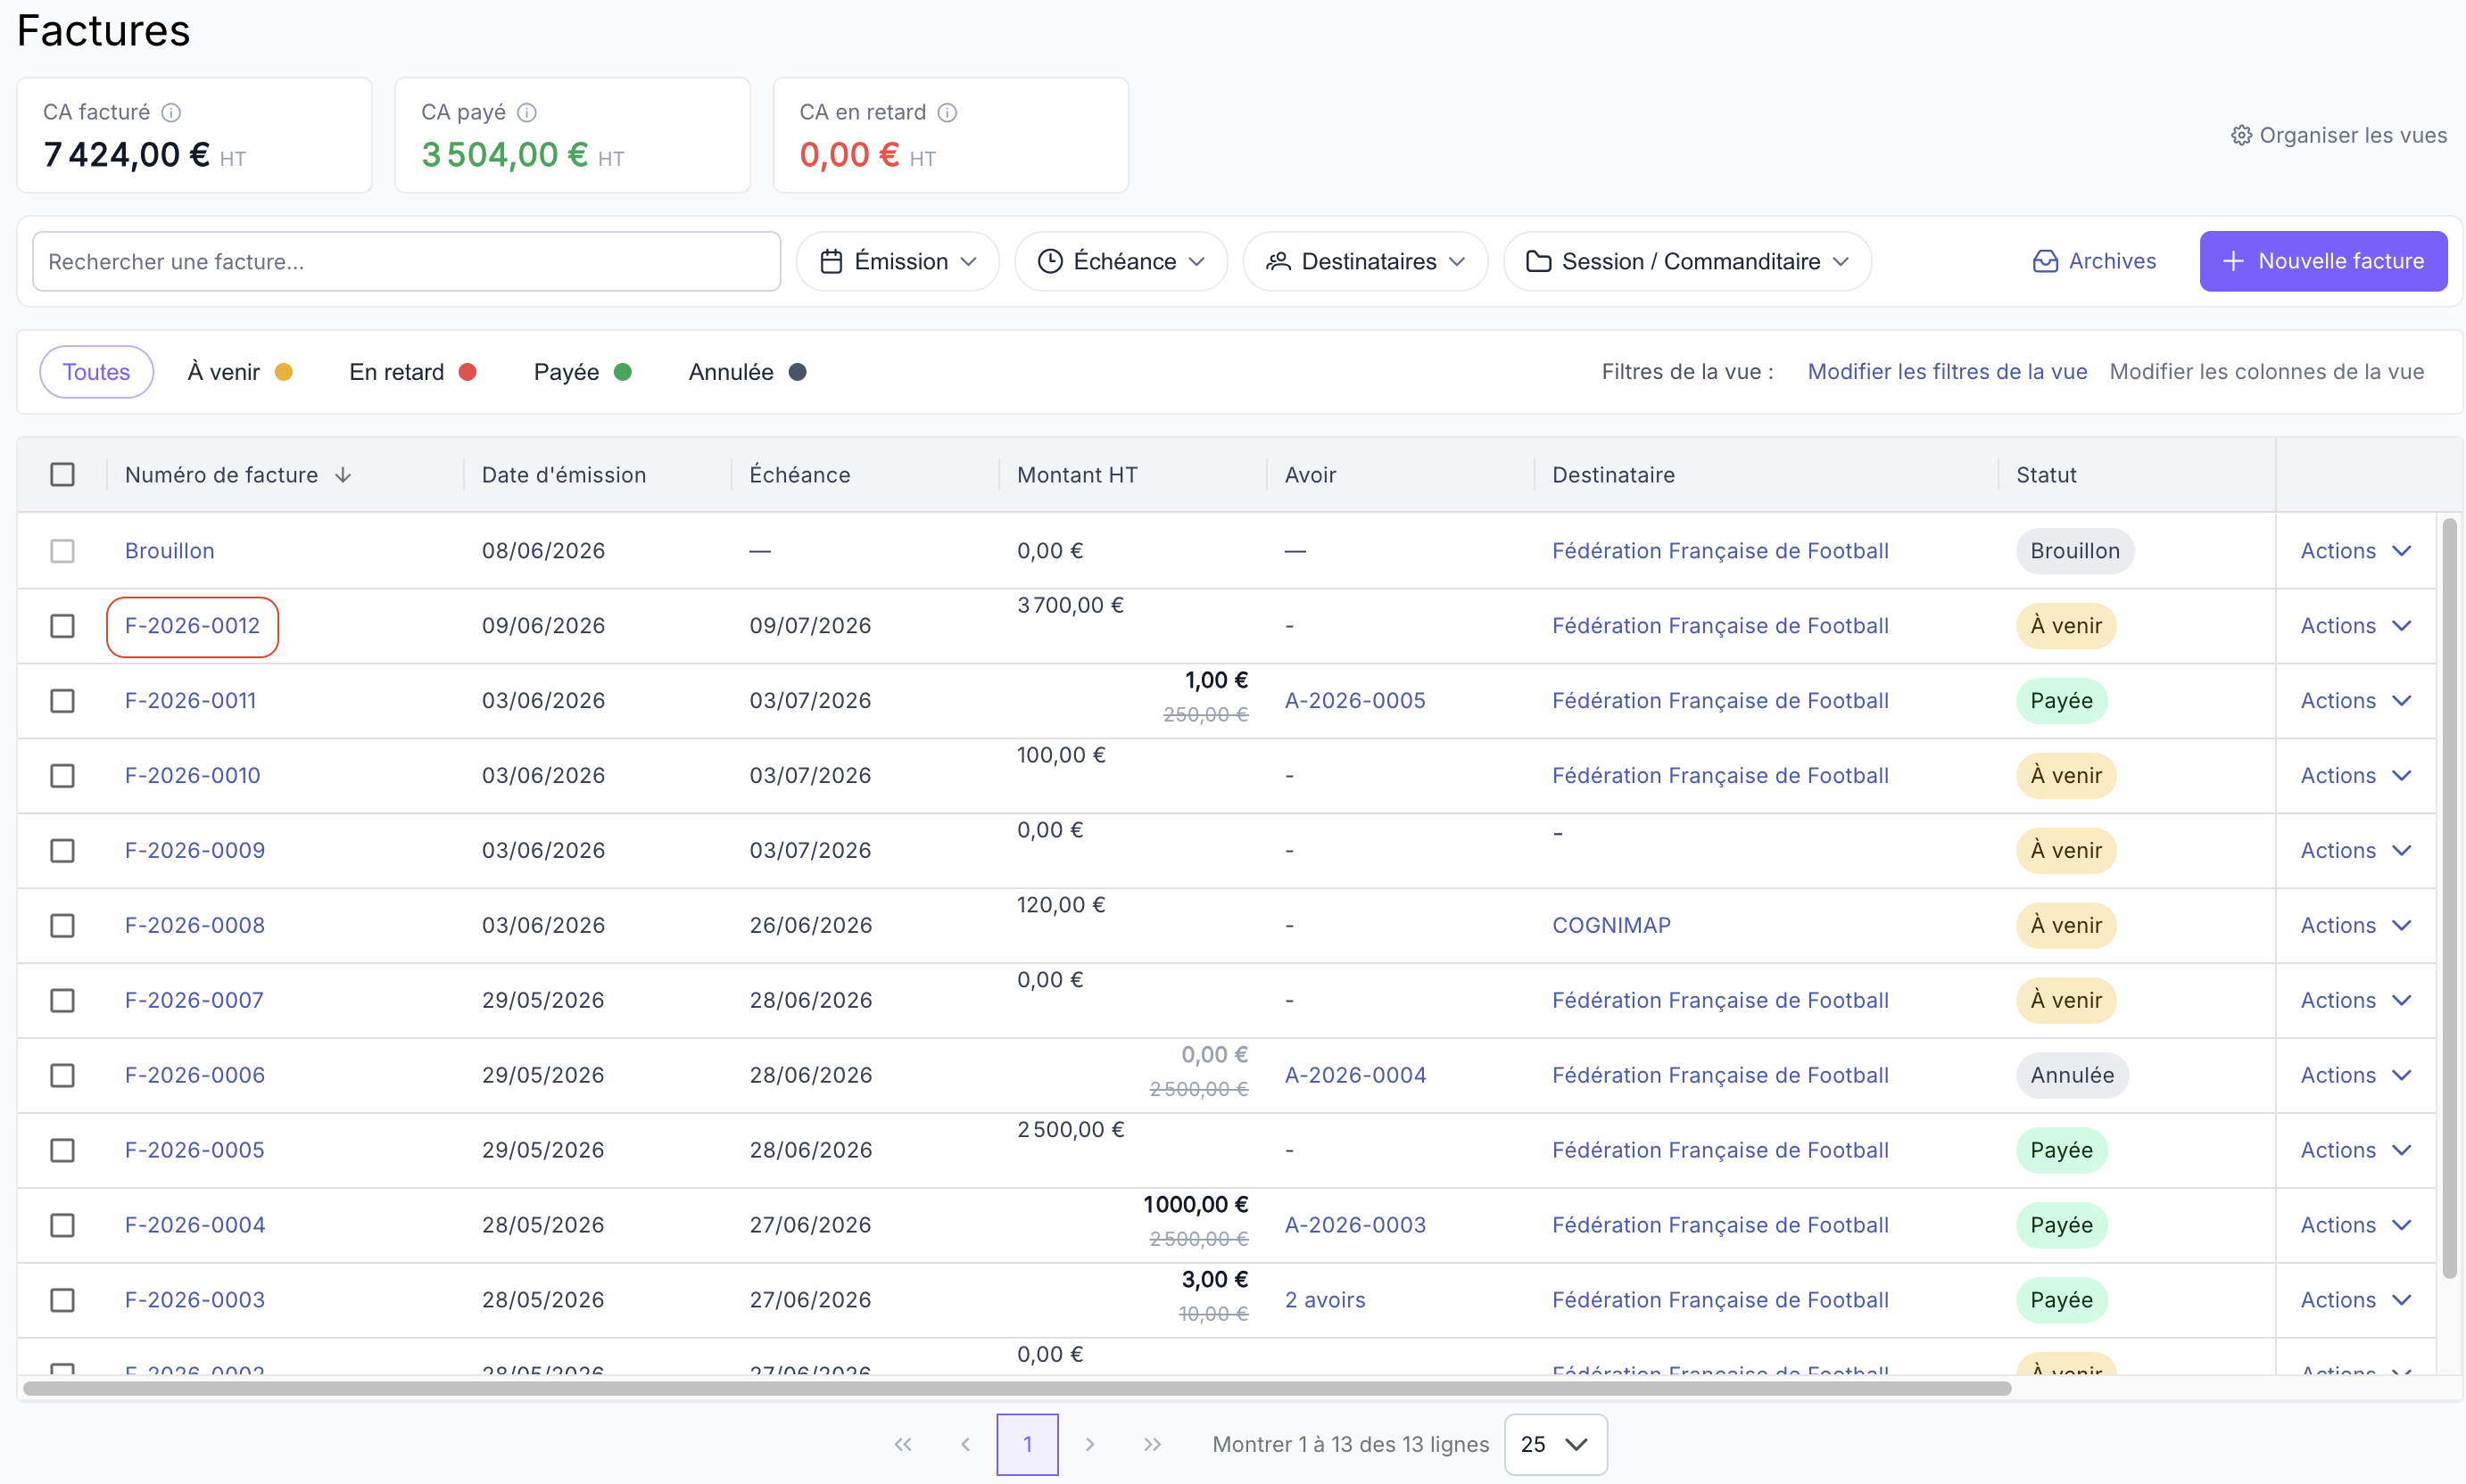Click the gear icon beside Organiser les vues
This screenshot has height=1484, width=2466.
[x=2241, y=135]
